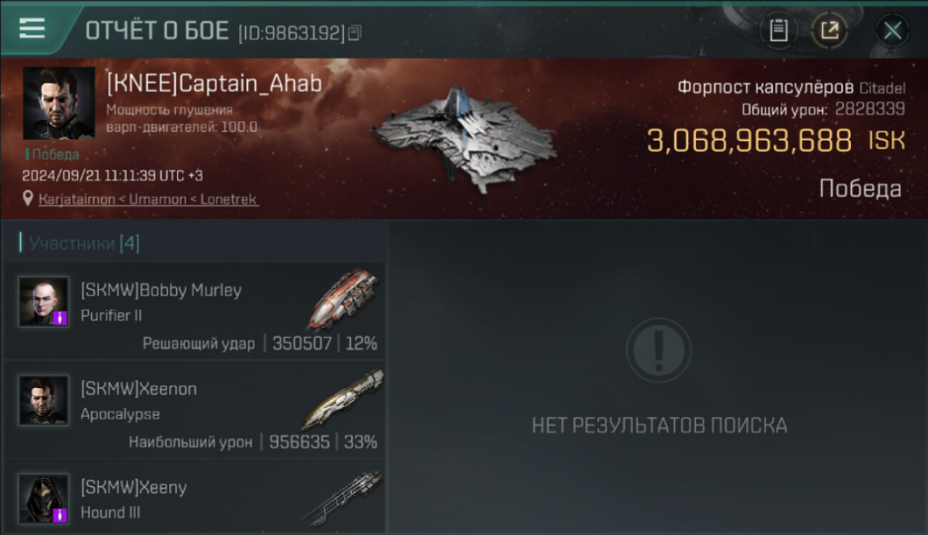Click the Purifier II ship icon
This screenshot has height=535, width=928.
pos(344,297)
